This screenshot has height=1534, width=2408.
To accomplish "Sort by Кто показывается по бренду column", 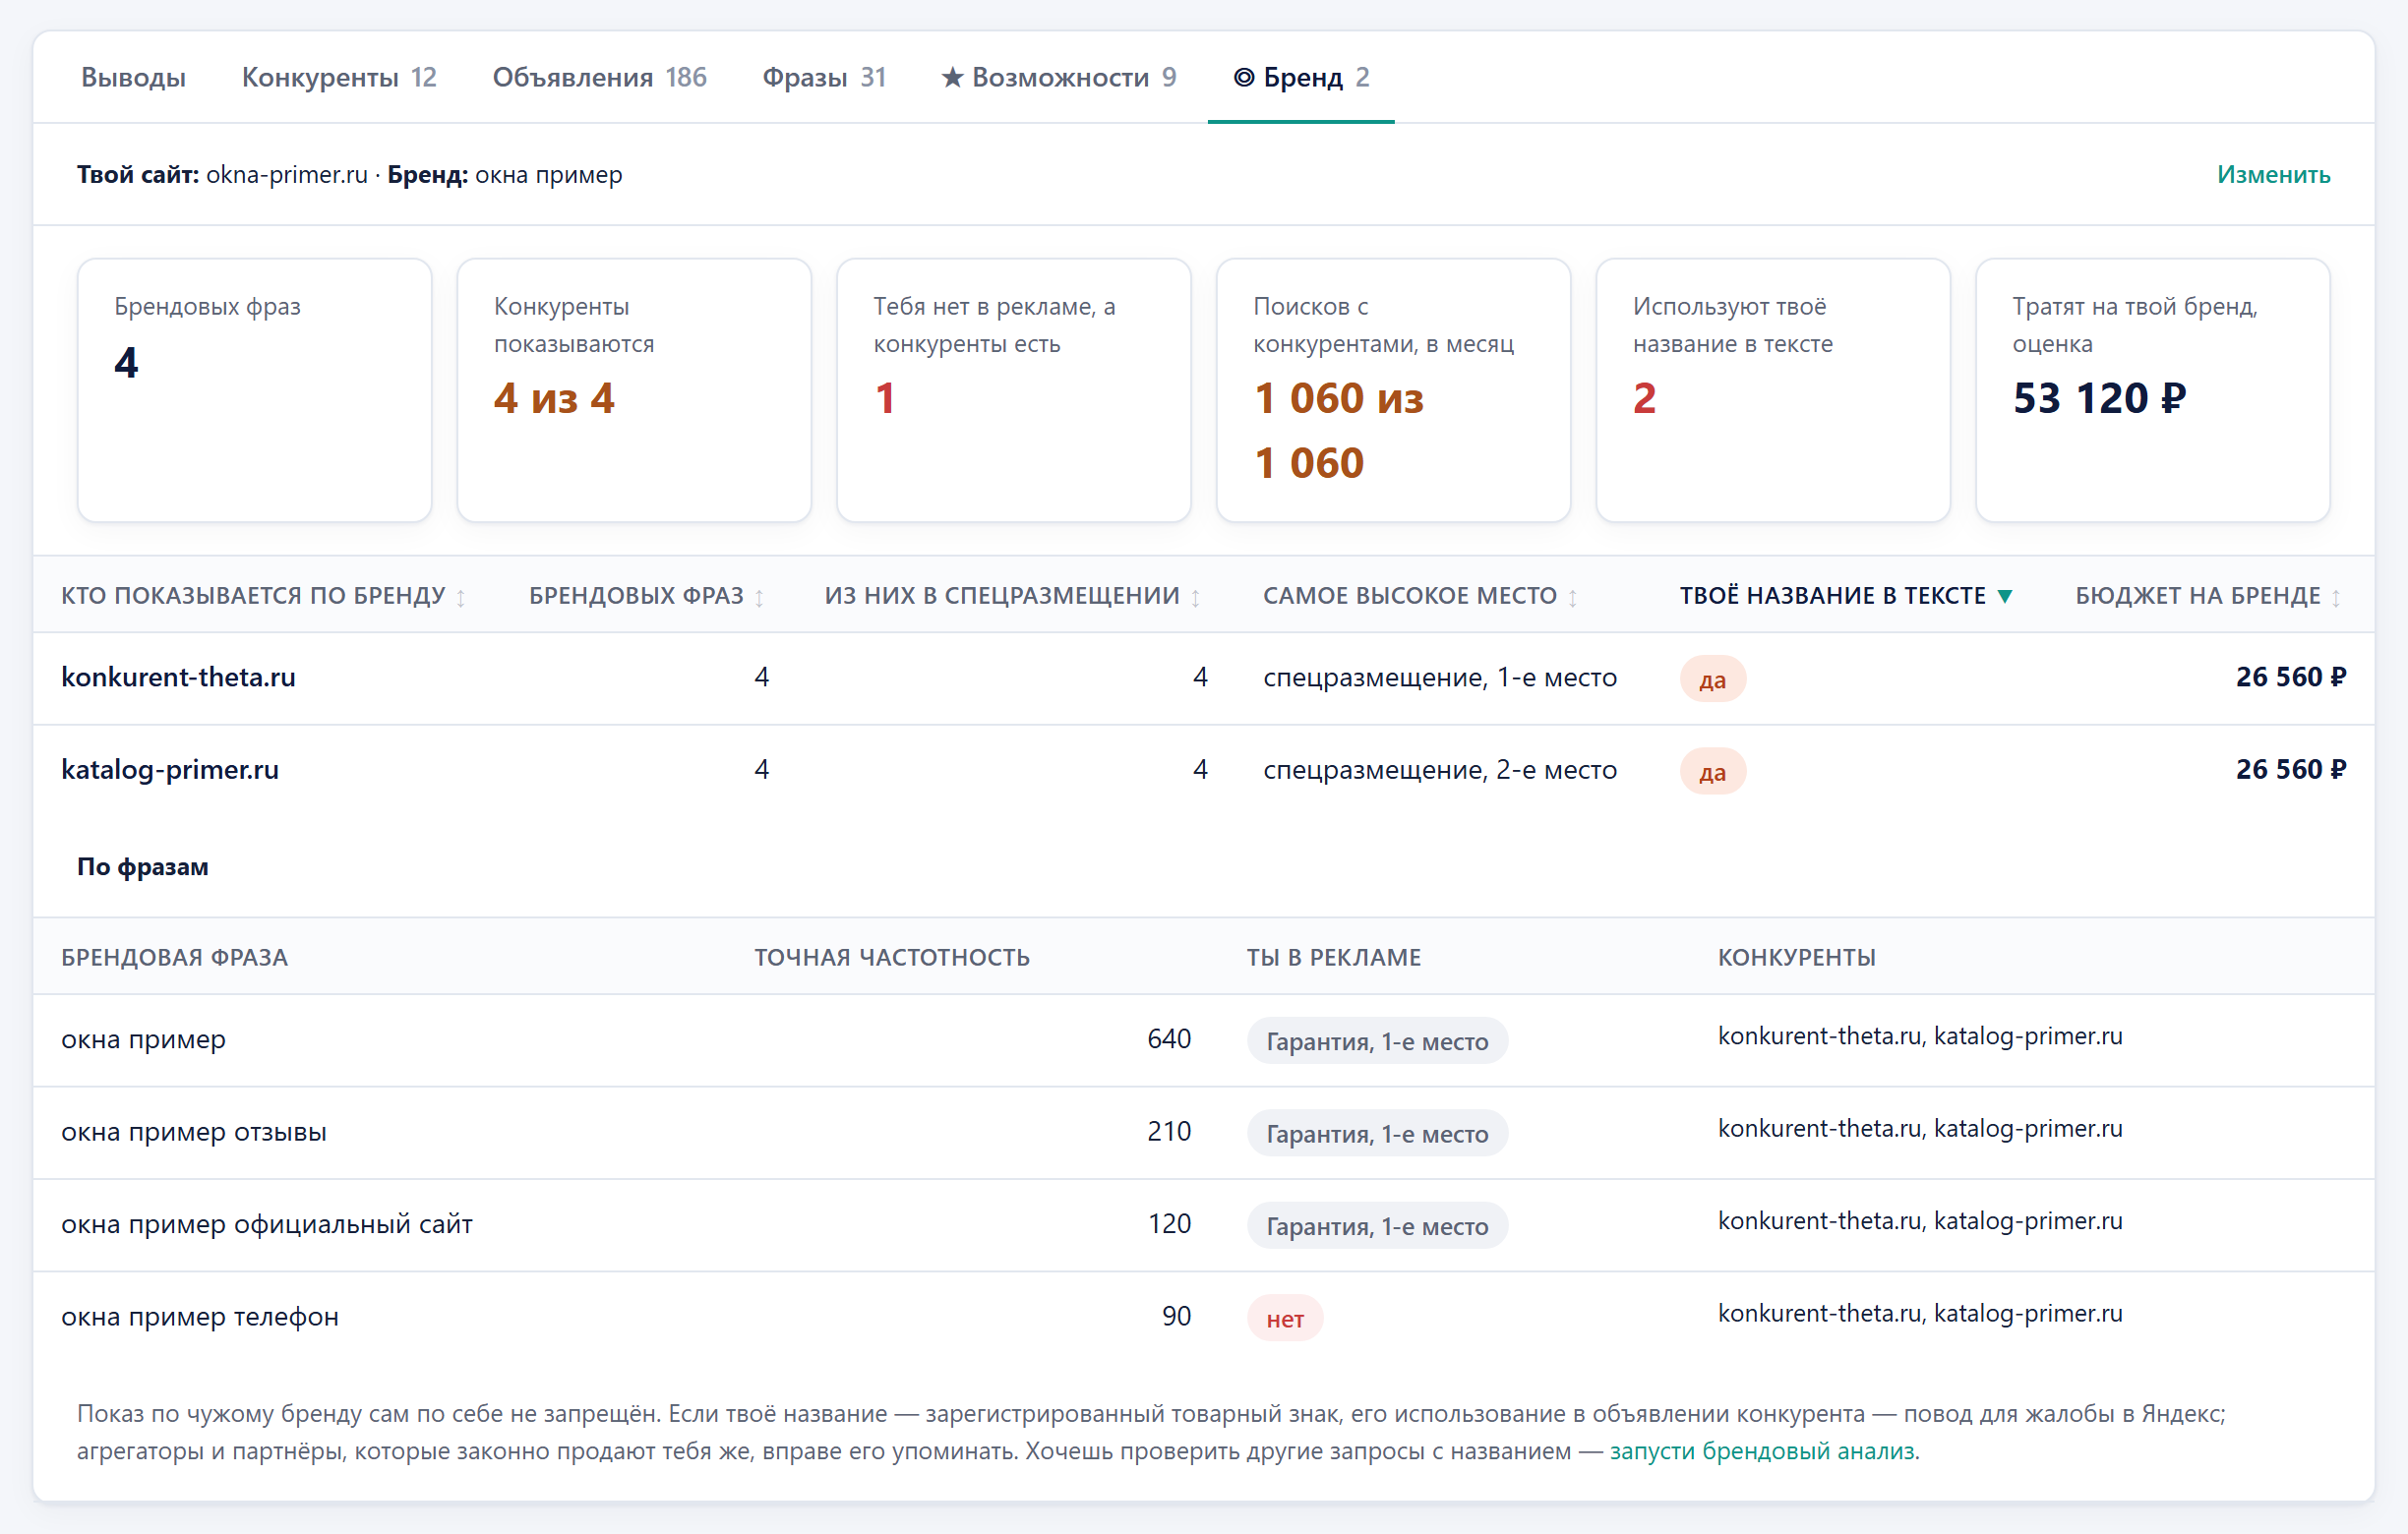I will 263,596.
